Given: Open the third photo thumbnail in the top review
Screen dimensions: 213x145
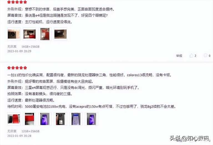Looking at the screenshot, I should [45, 34].
